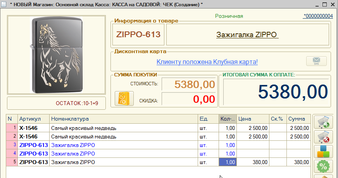Click Цена column header
Viewport: 338px width, 178px height.
(253, 119)
